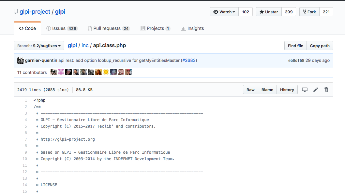
Task: Click the Insights graph icon
Action: coord(183,28)
